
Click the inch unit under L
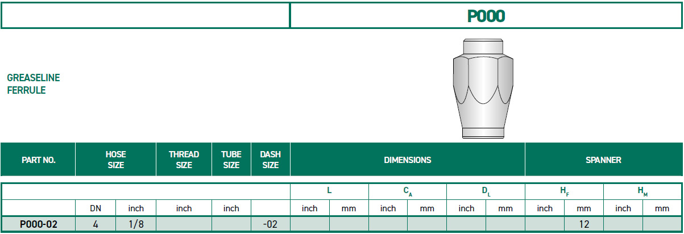click(x=309, y=208)
